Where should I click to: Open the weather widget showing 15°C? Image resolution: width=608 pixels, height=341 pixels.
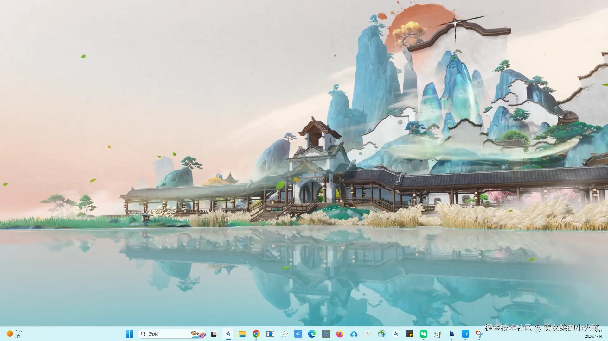pos(15,334)
